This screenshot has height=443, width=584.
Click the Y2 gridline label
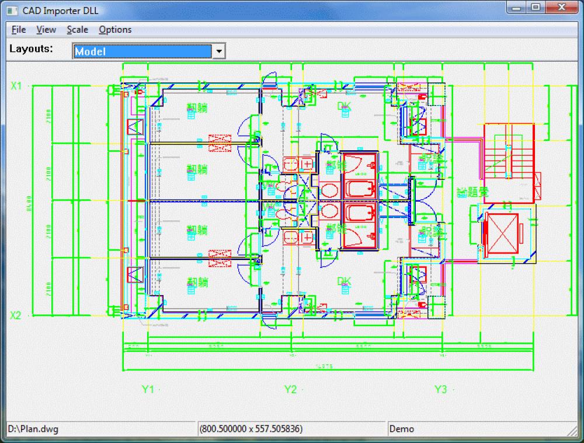(290, 388)
